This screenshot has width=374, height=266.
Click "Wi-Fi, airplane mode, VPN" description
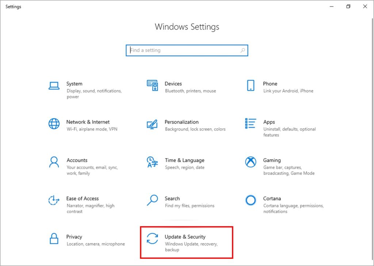click(x=92, y=129)
